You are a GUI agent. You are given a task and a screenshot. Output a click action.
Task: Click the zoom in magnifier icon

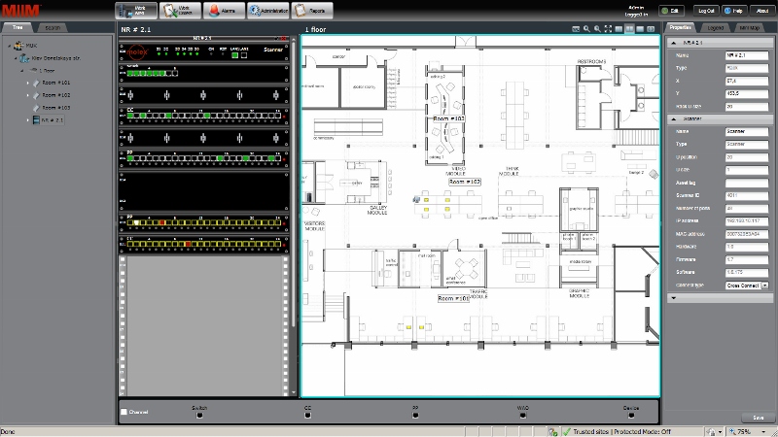(586, 29)
